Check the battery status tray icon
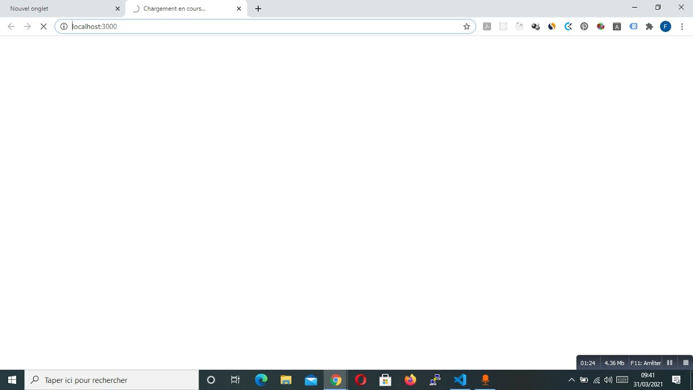 584,380
